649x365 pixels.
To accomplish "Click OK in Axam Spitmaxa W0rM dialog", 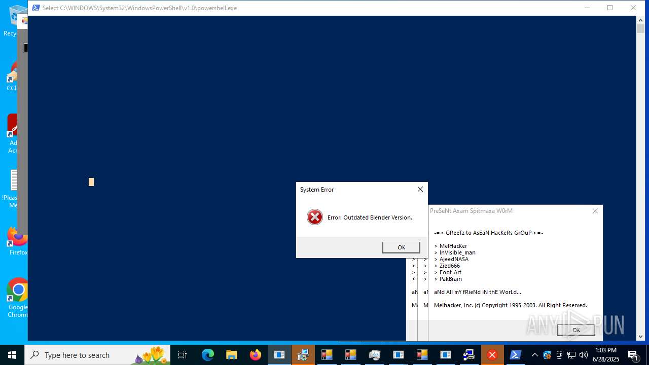I will click(x=576, y=330).
